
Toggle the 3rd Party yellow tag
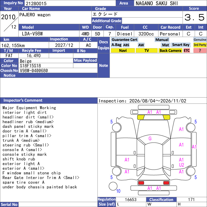tap(200, 45)
